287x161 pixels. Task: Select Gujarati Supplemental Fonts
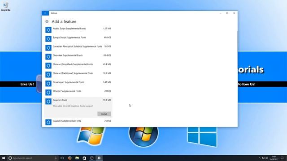[67, 121]
